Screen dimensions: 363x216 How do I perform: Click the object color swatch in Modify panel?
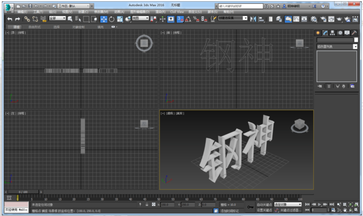tap(356, 40)
